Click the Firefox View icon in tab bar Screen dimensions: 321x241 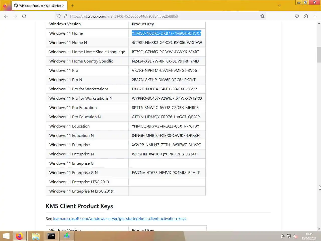(5, 6)
